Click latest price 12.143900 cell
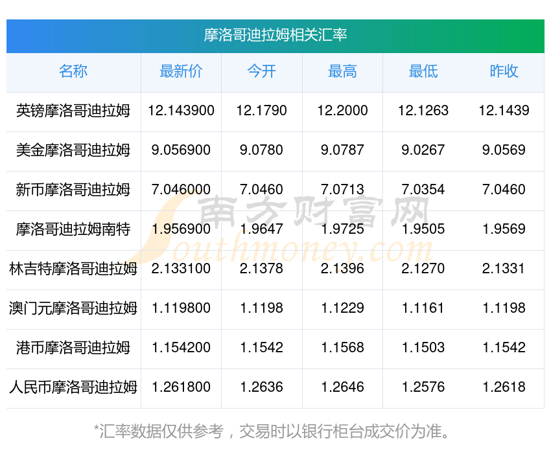 click(x=181, y=111)
